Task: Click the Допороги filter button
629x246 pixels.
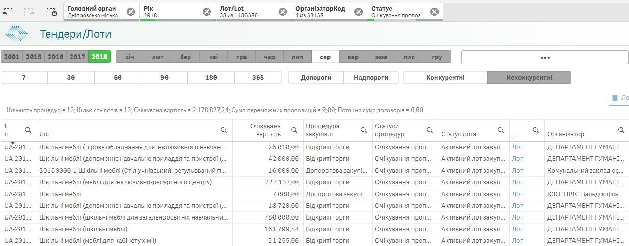Action: tap(316, 78)
